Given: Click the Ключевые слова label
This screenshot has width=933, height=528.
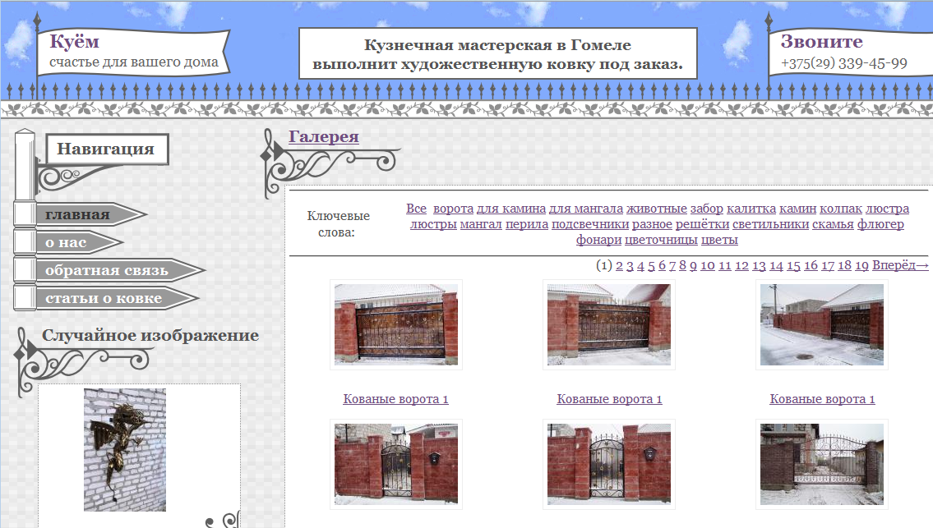Looking at the screenshot, I should 338,223.
